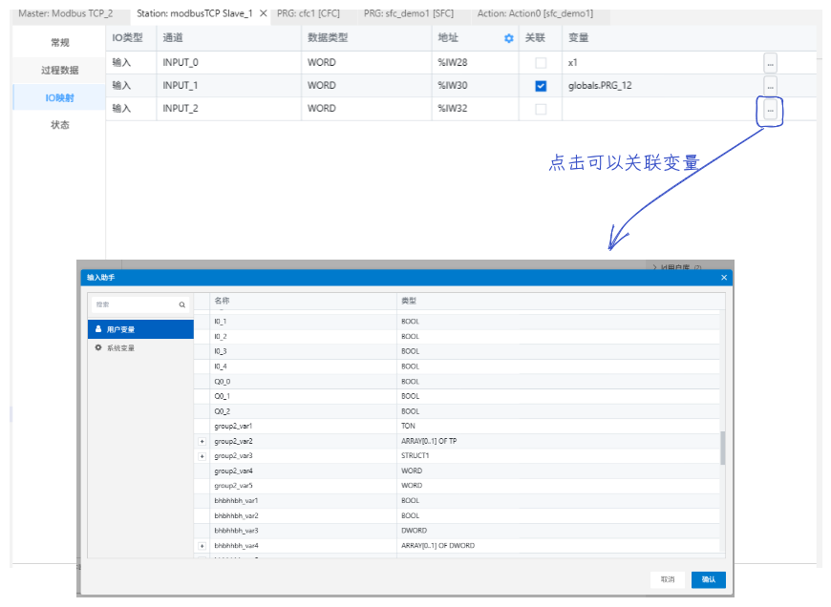The width and height of the screenshot is (831, 607).
Task: Open the 常规 side tab
Action: (x=60, y=42)
